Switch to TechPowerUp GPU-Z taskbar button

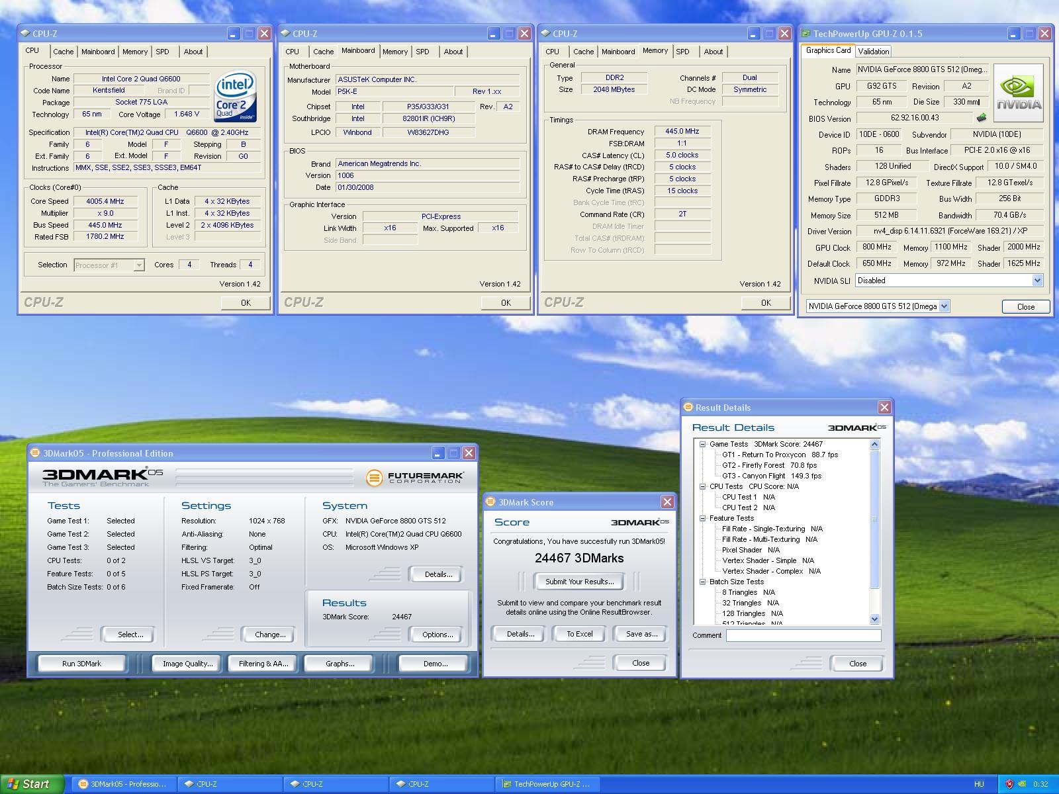[548, 784]
